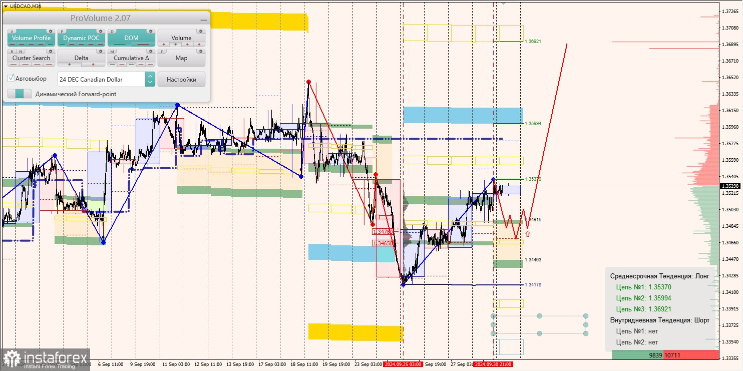Select green dot segment under Delta
743x371 pixels.
click(70, 65)
